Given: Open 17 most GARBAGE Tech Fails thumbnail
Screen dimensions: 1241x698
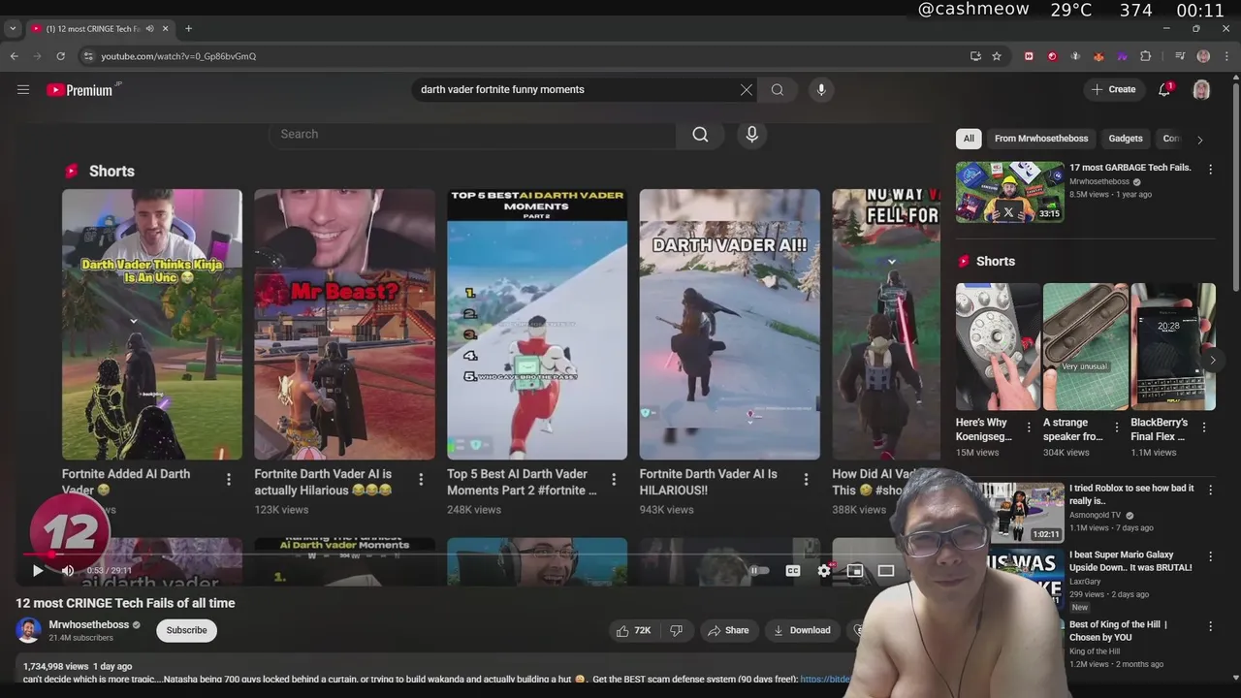Looking at the screenshot, I should click(x=1009, y=192).
